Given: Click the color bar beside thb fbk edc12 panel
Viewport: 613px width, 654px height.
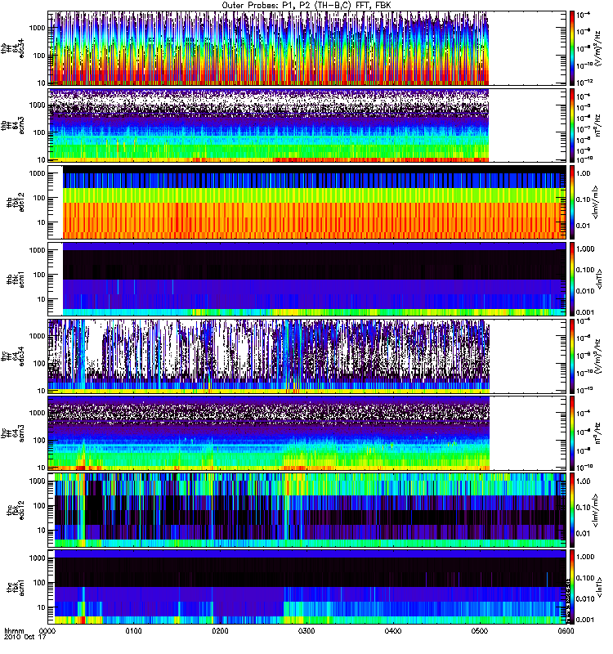Looking at the screenshot, I should click(x=572, y=202).
